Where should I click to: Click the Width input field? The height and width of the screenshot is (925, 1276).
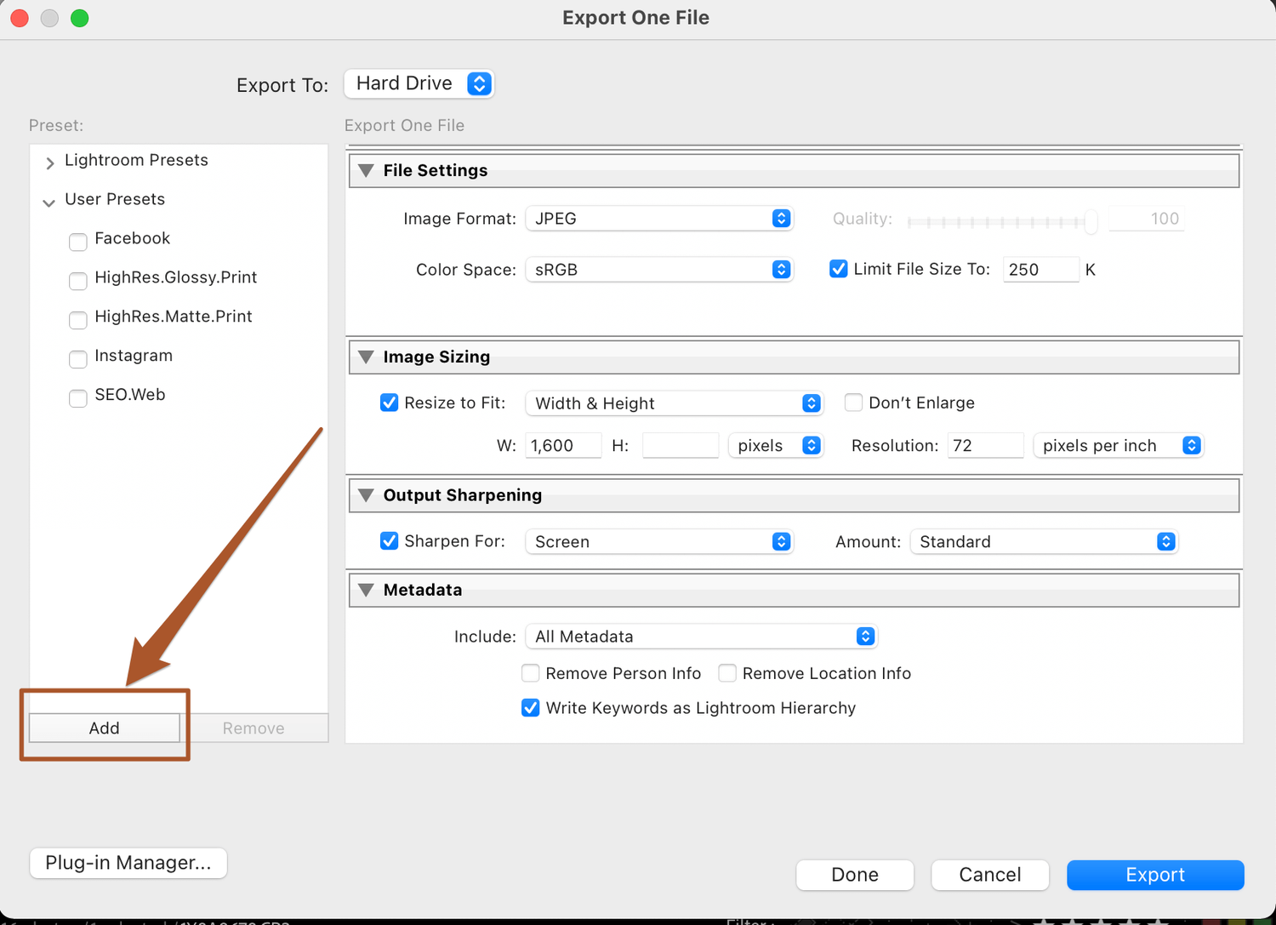[562, 445]
